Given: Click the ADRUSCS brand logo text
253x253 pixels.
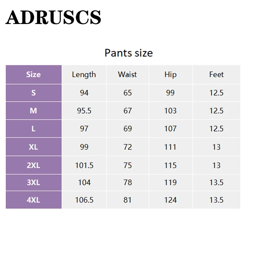Looking at the screenshot, I should 53,17.
